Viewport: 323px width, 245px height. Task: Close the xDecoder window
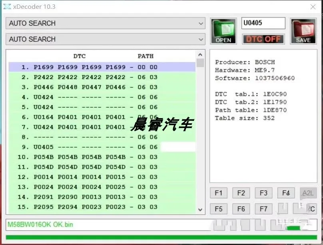pyautogui.click(x=313, y=7)
